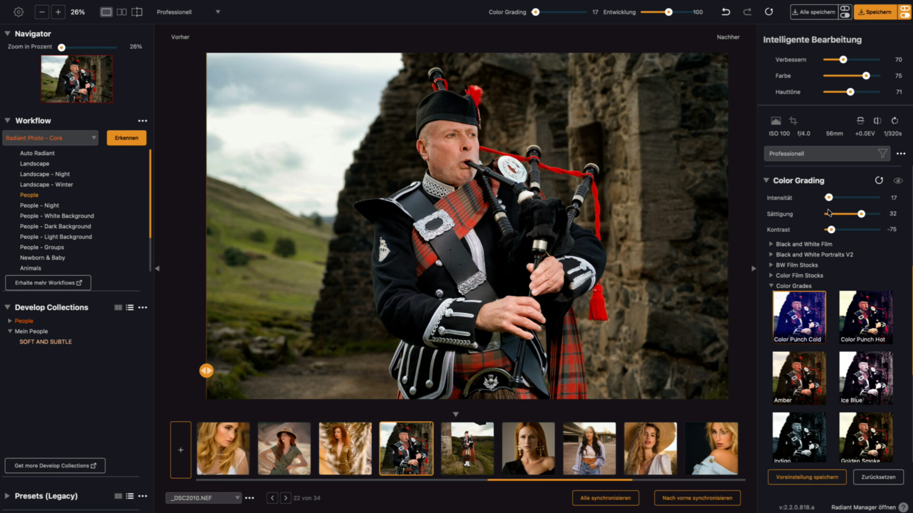Image resolution: width=913 pixels, height=513 pixels.
Task: Select the People - Groups workflow
Action: coord(42,247)
